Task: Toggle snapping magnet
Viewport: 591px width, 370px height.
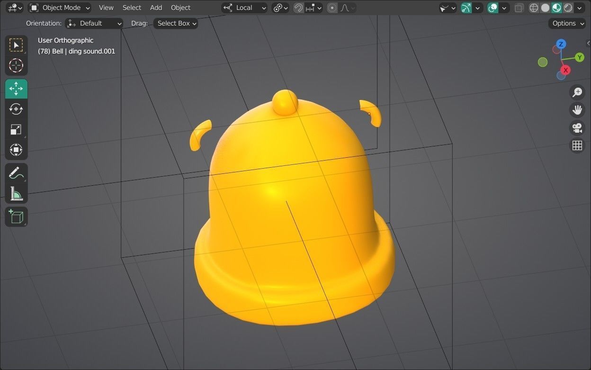Action: (x=298, y=8)
